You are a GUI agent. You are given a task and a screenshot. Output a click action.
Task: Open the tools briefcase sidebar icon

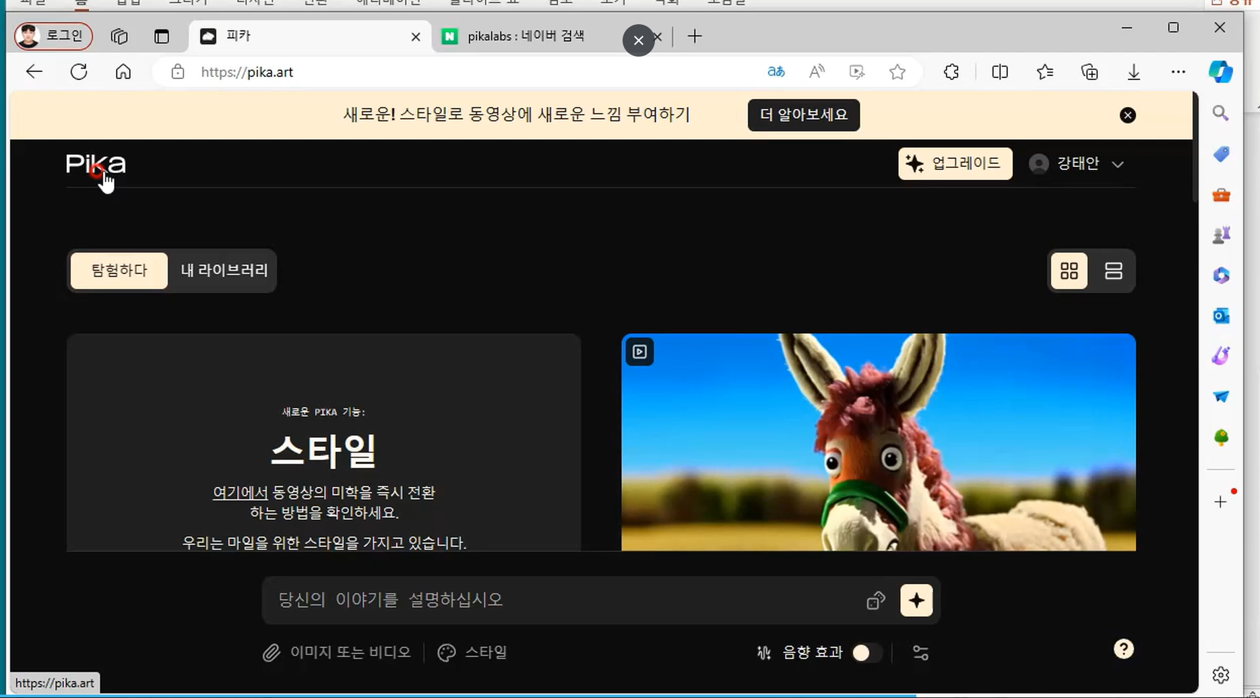click(1221, 195)
